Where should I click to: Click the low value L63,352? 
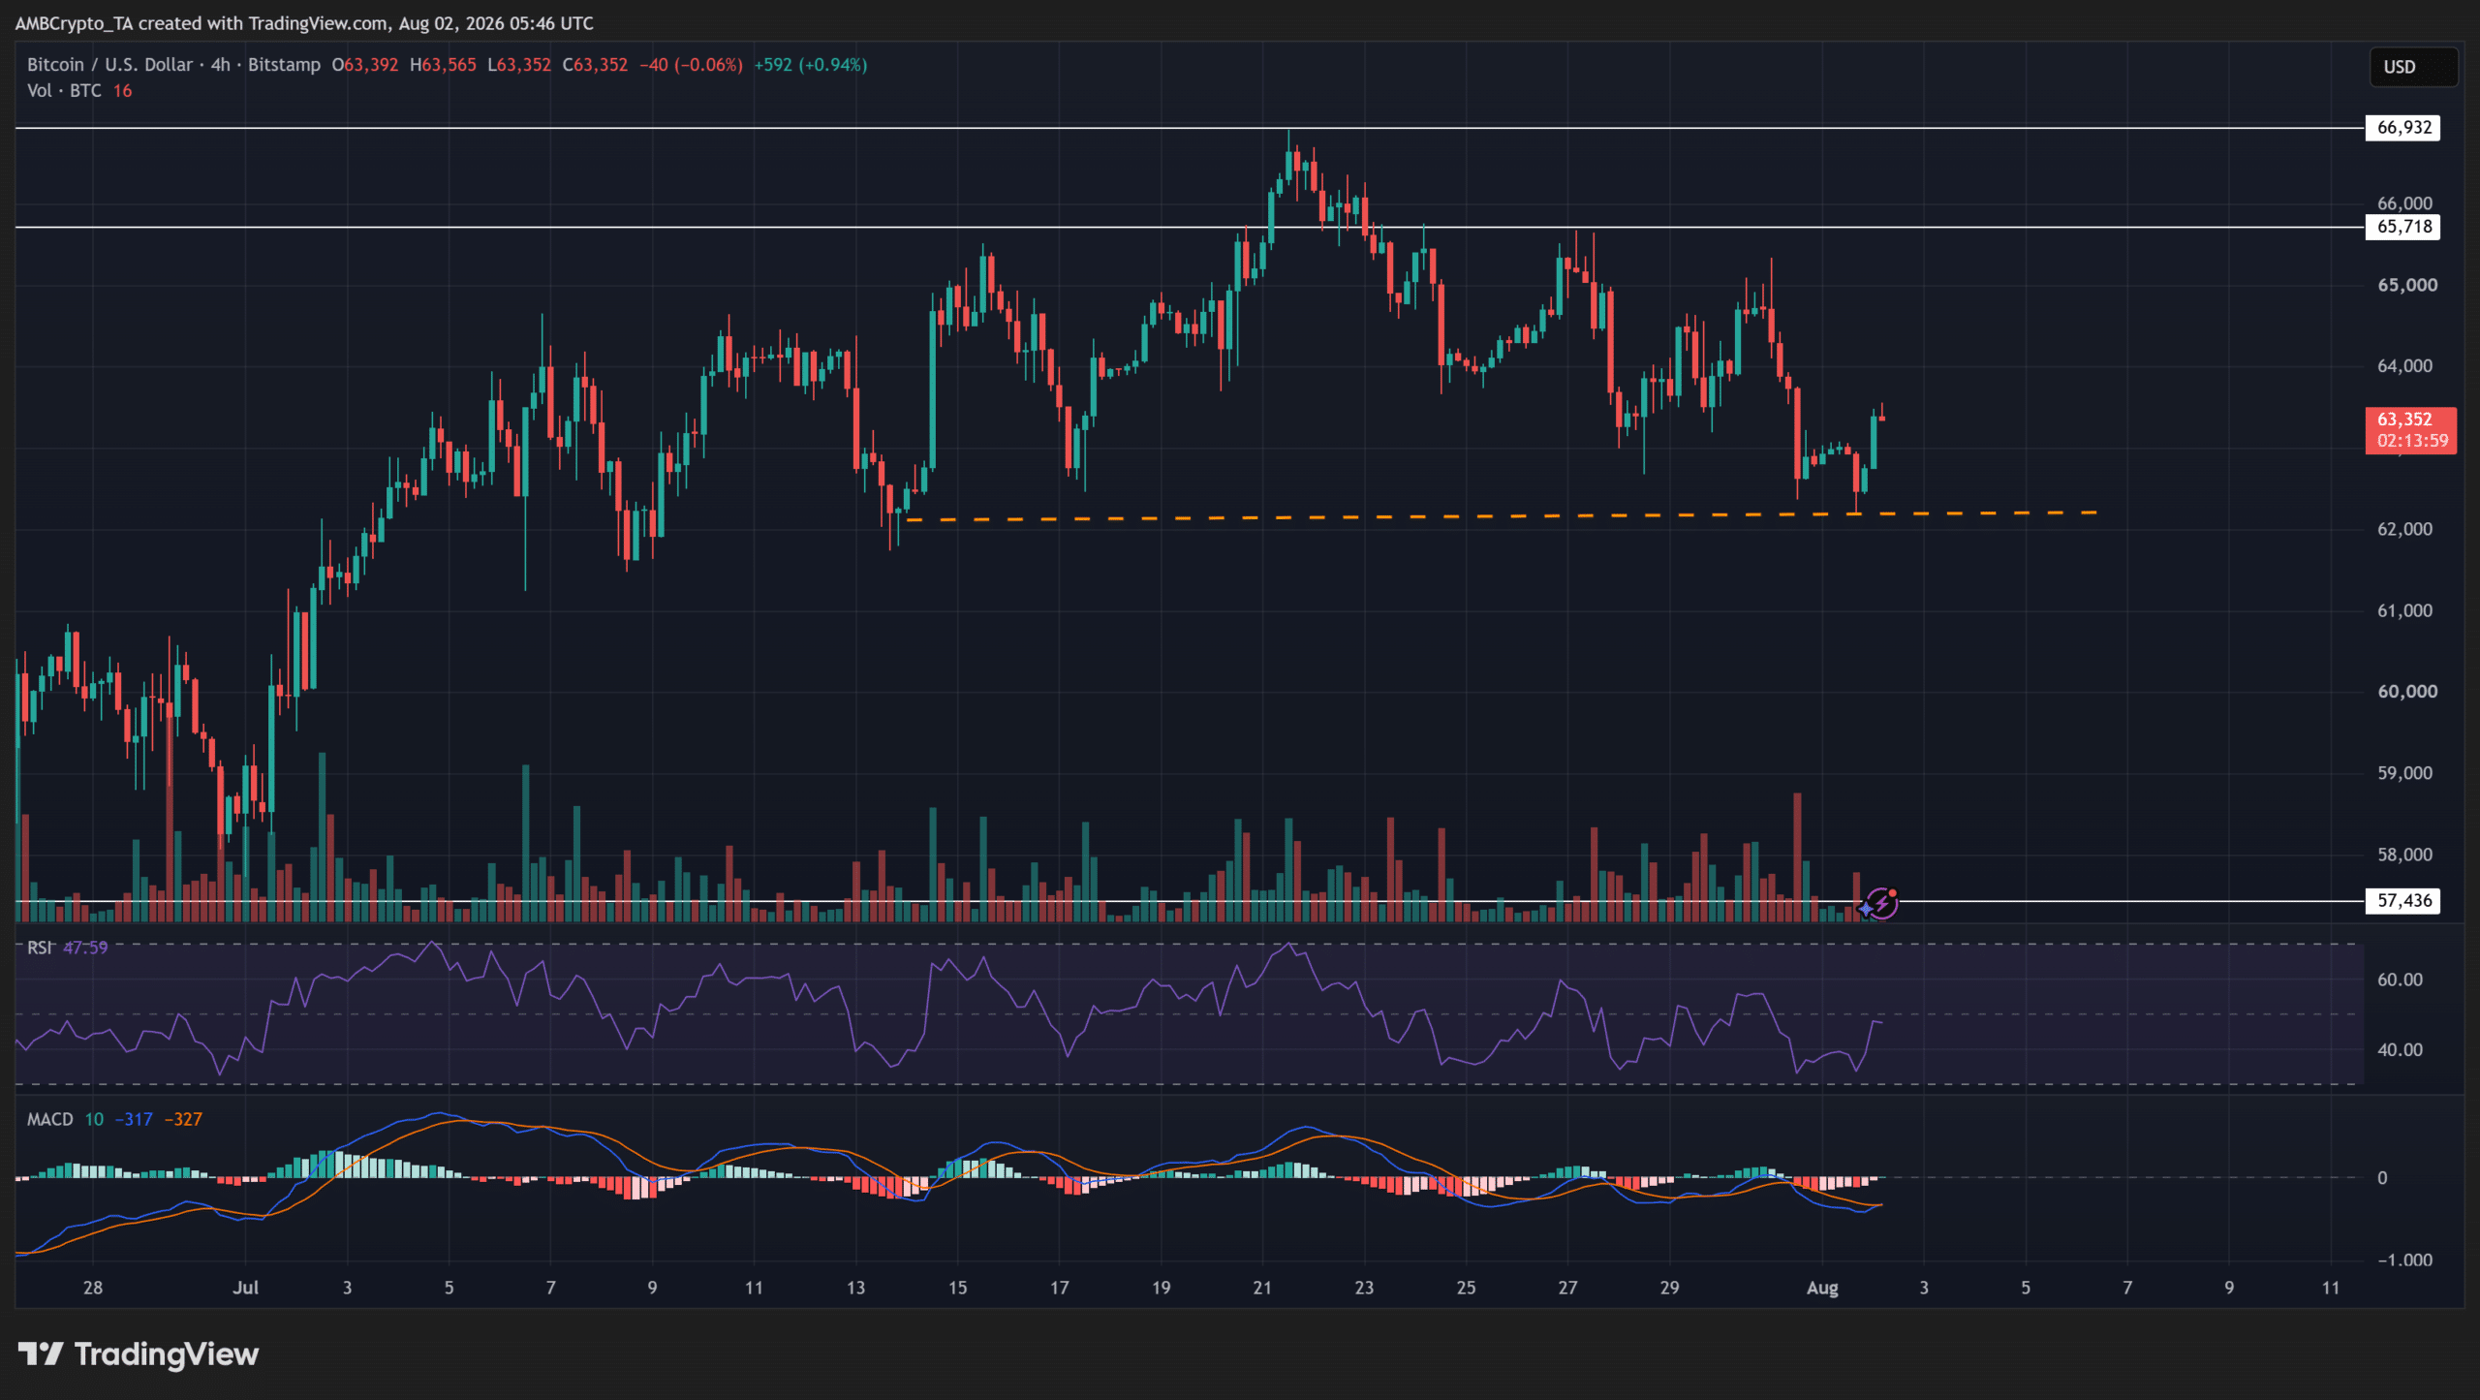point(519,65)
